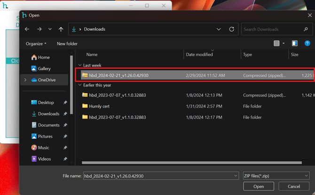
Task: Click the Forward navigation arrow
Action: (x=39, y=29)
